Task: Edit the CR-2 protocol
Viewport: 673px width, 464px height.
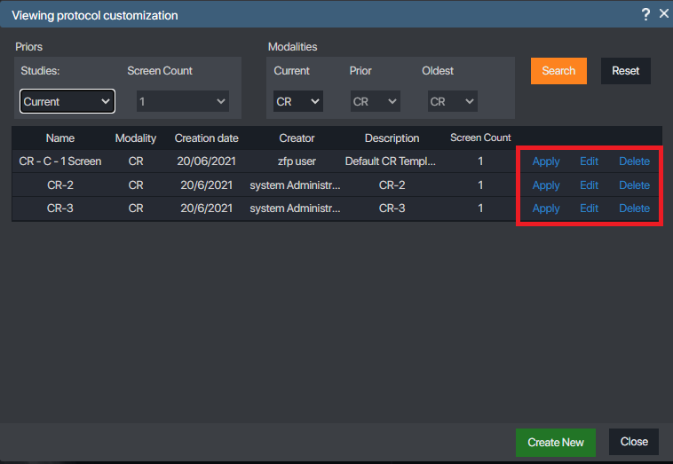Action: [589, 185]
